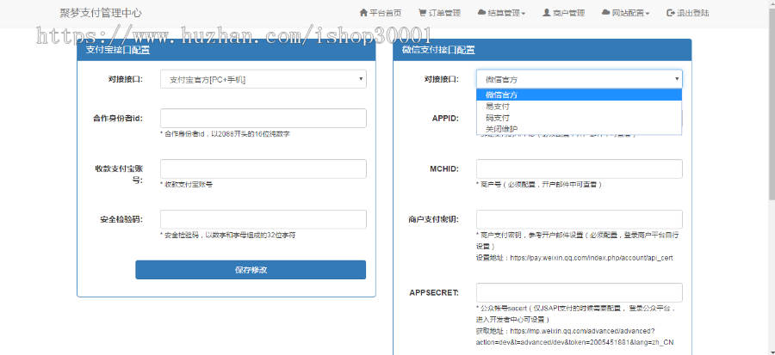This screenshot has height=355, width=775.
Task: Focus the 合作身份者id input field
Action: [263, 119]
